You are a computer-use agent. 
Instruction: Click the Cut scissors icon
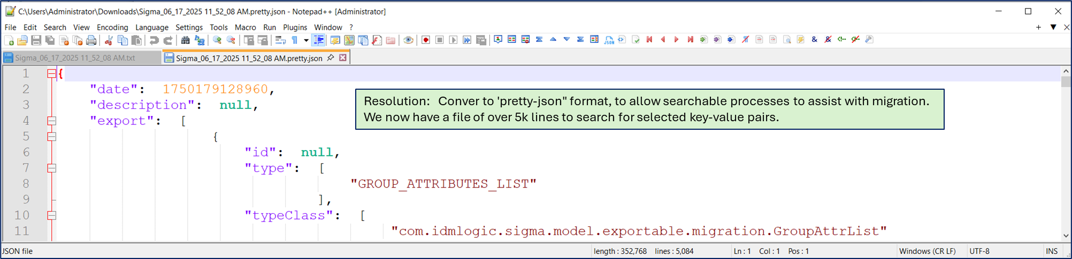(109, 40)
